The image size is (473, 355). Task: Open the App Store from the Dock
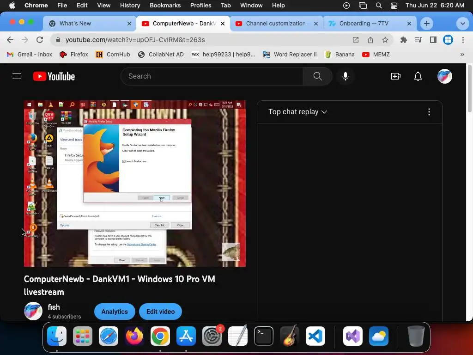(x=186, y=336)
